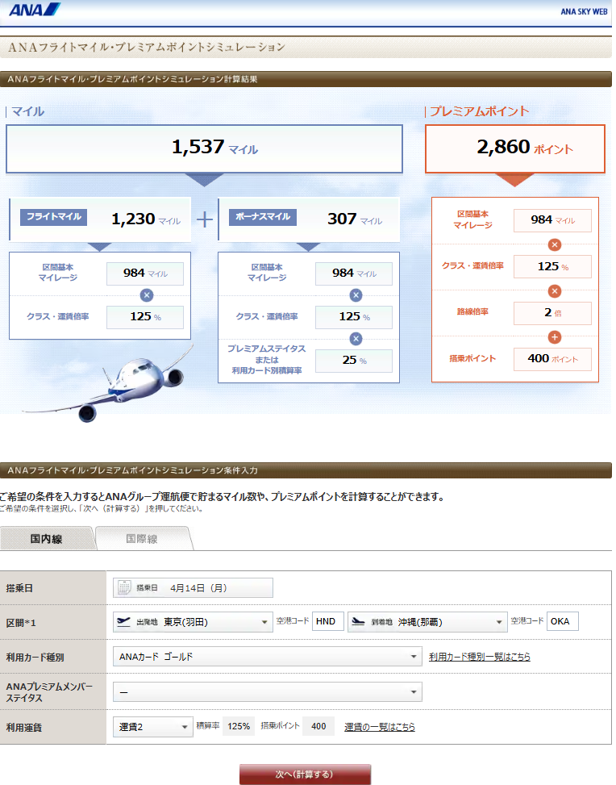The height and width of the screenshot is (785, 616).
Task: Click the departure airport code field HND
Action: point(328,621)
